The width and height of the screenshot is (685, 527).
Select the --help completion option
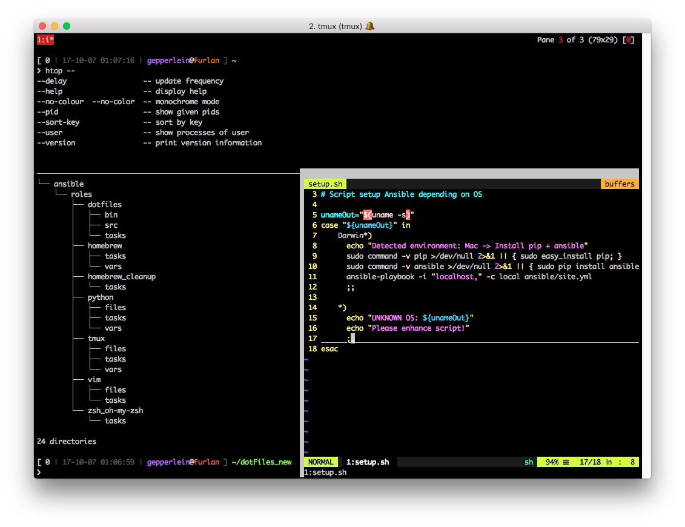[50, 91]
